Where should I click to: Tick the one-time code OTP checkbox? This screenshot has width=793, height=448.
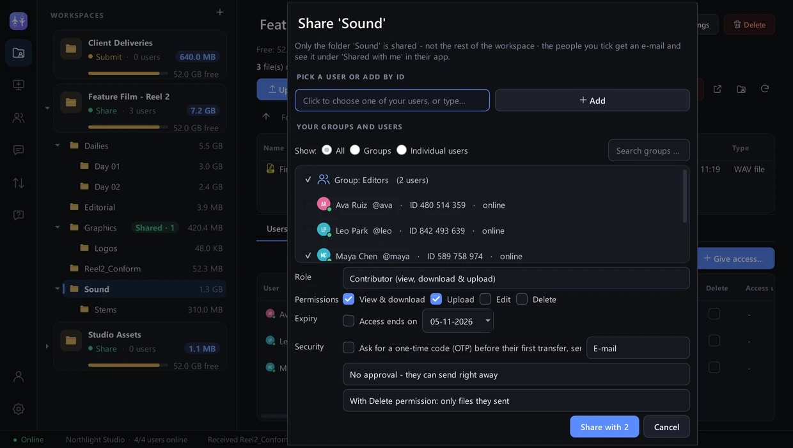(x=349, y=348)
